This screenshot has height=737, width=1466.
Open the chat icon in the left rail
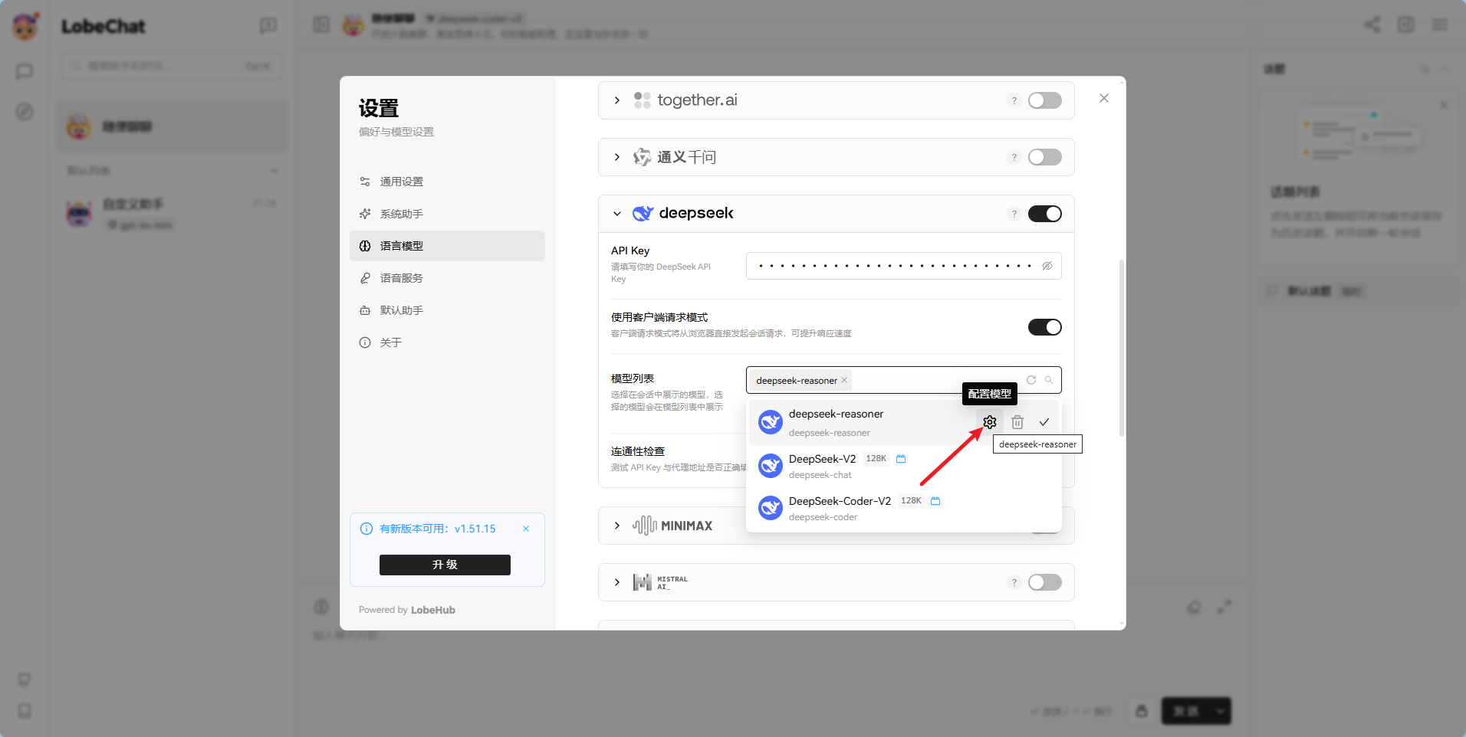(x=25, y=71)
